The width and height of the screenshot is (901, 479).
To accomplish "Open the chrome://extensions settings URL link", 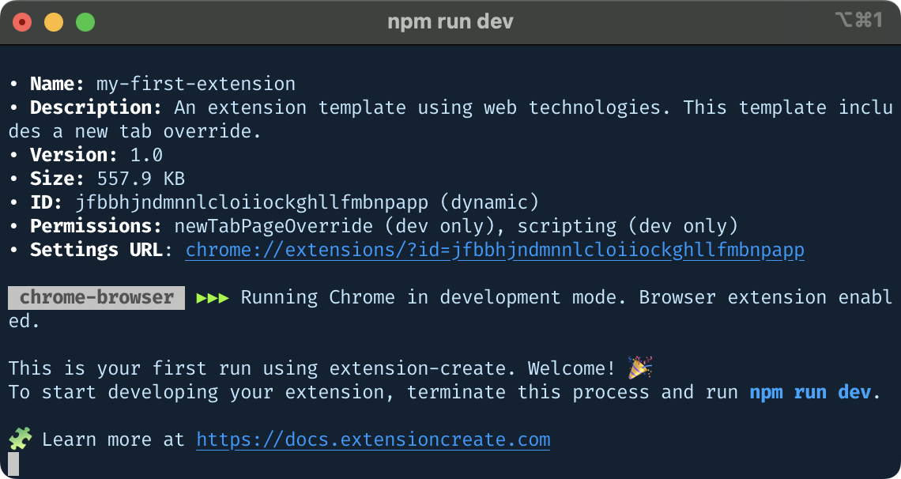I will pyautogui.click(x=495, y=251).
